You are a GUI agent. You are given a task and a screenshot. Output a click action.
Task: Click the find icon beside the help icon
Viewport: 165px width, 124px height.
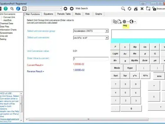click(12, 9)
